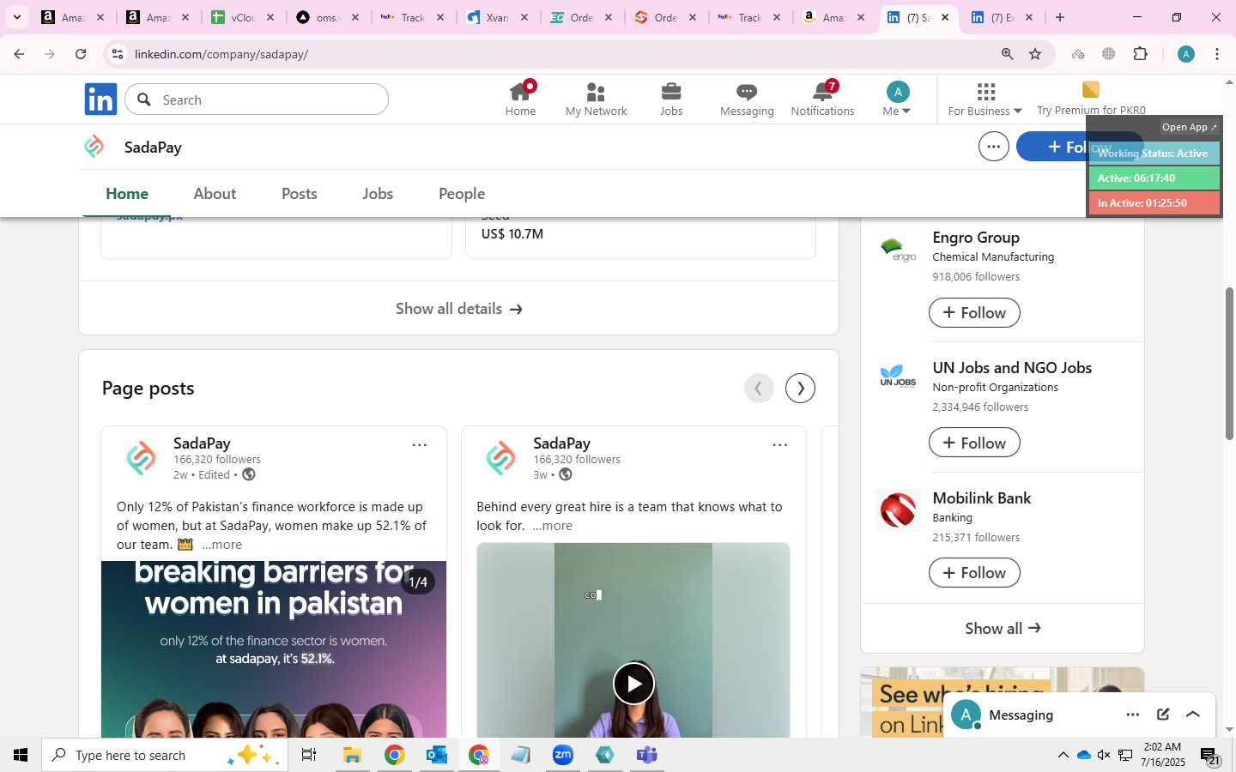Click the Mobilink Bank logo
The image size is (1236, 772).
click(898, 510)
